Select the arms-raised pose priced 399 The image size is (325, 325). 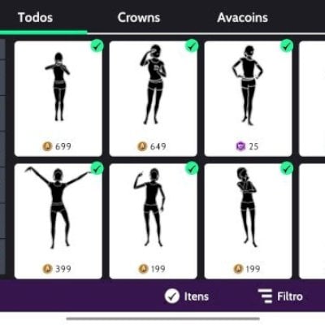click(58, 221)
